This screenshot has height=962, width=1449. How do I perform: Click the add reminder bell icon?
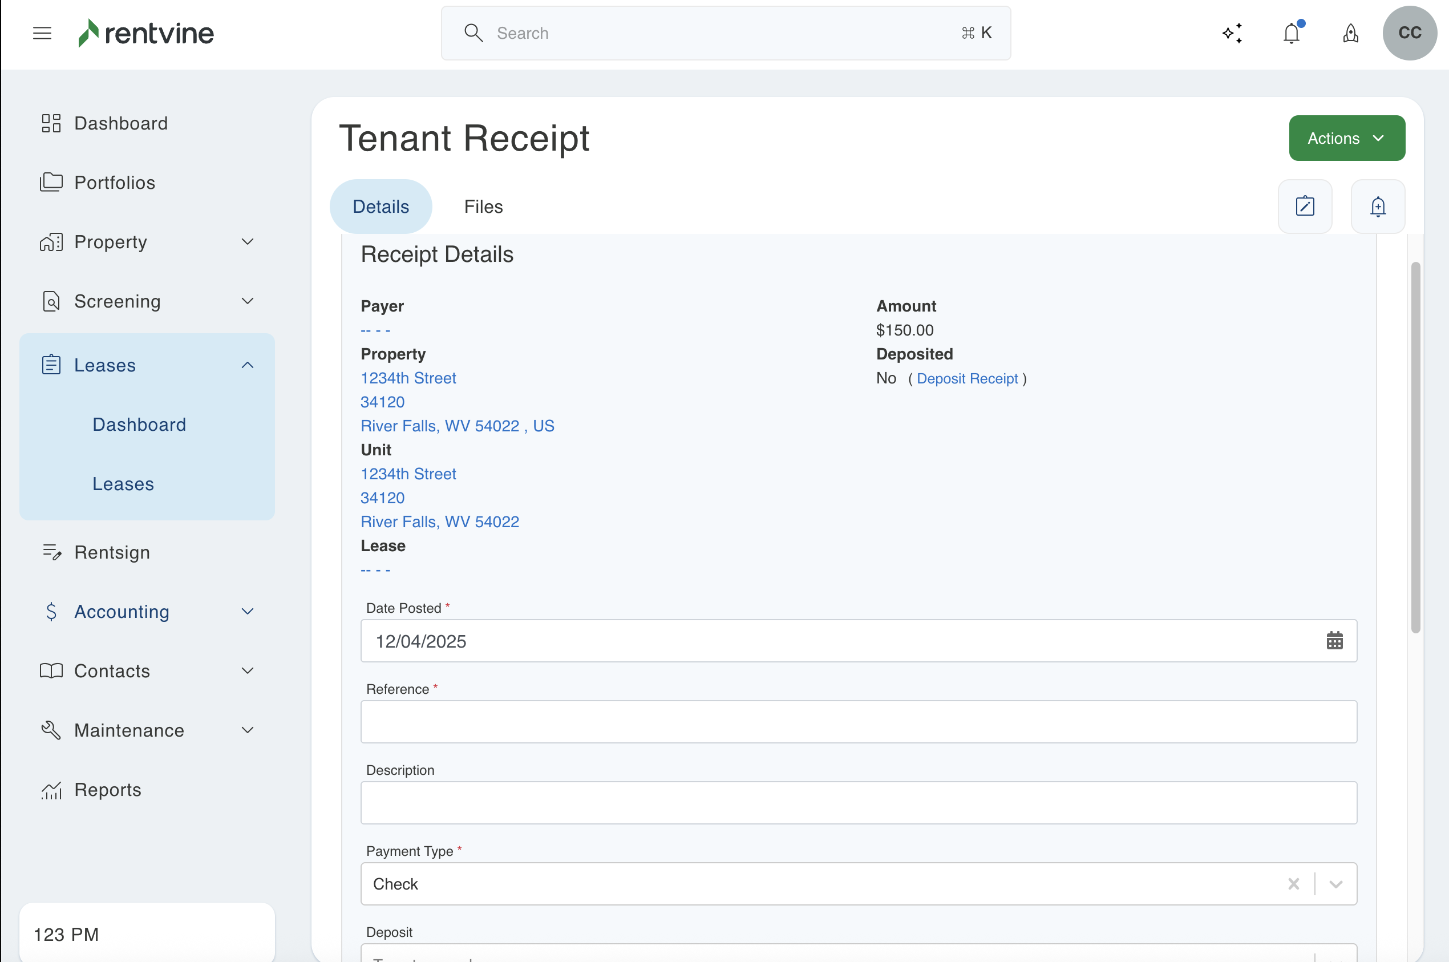tap(1378, 206)
